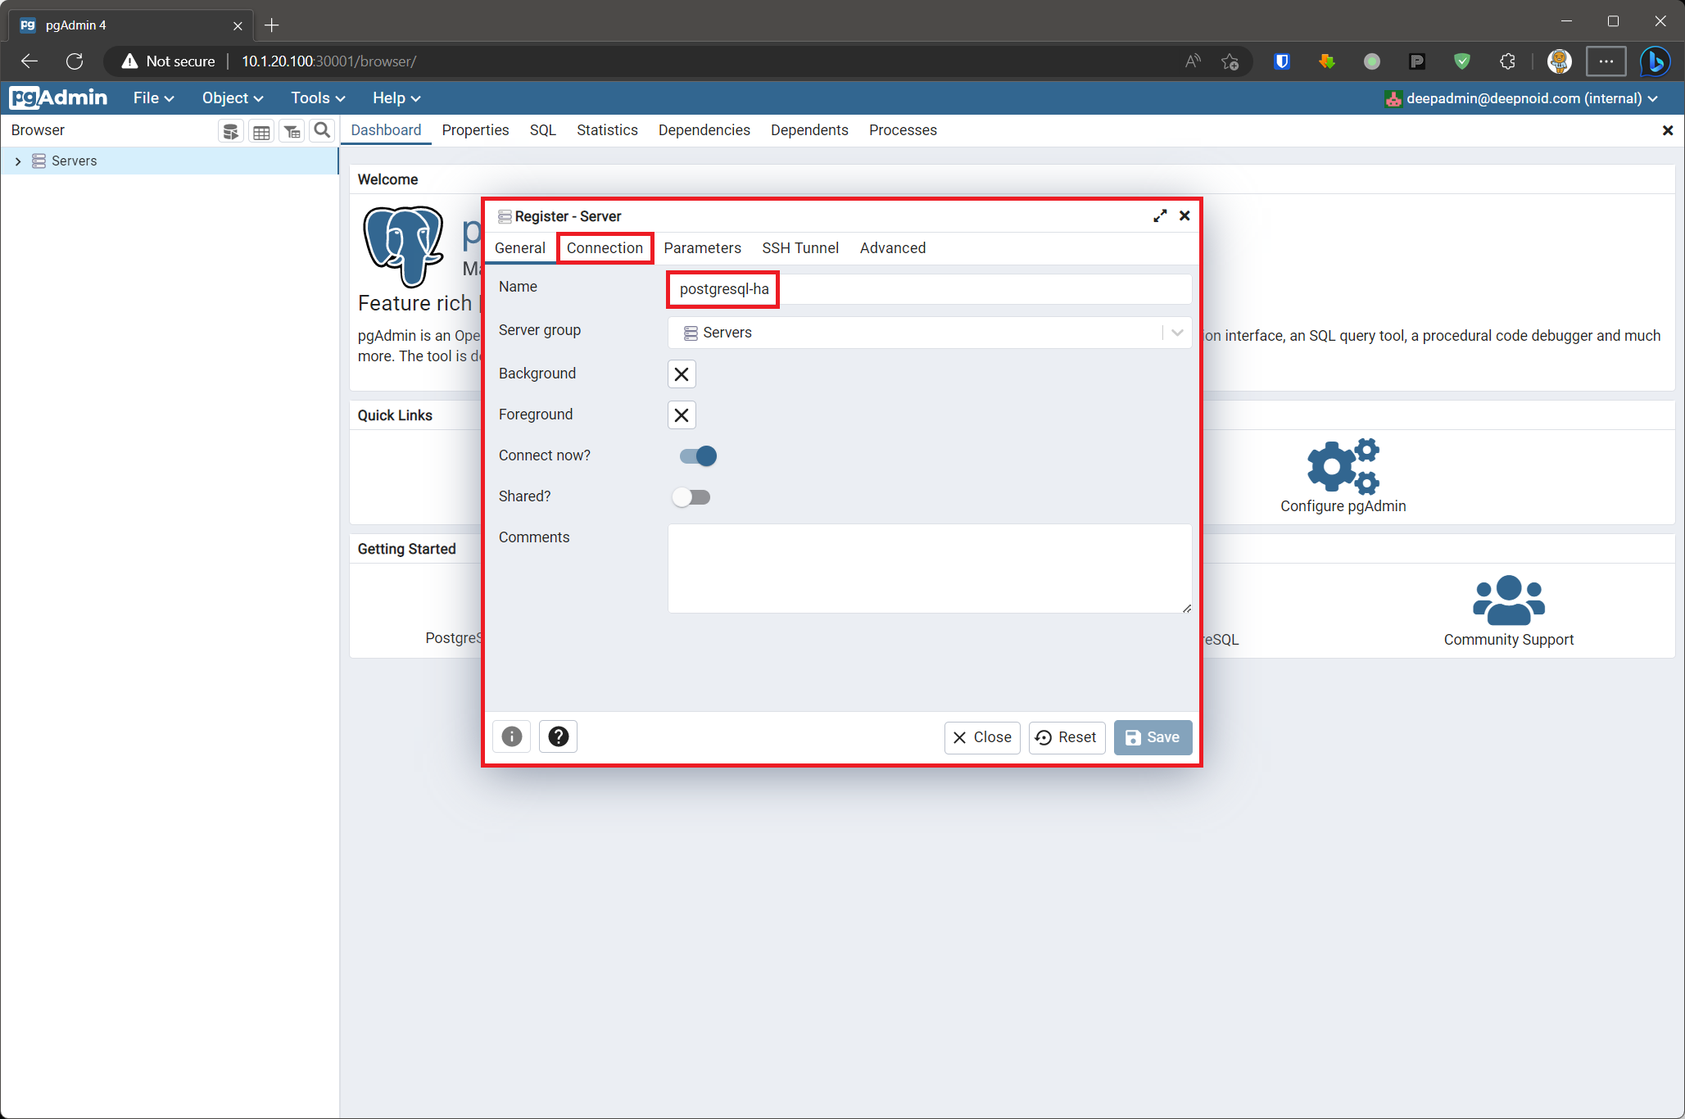Image resolution: width=1685 pixels, height=1119 pixels.
Task: Click the Name input field
Action: (930, 289)
